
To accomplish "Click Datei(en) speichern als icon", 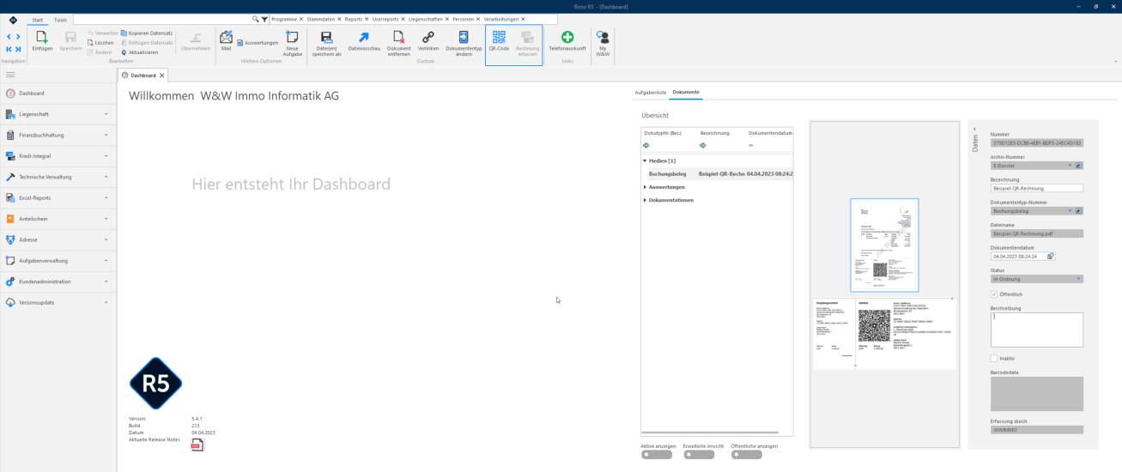I will pos(326,37).
